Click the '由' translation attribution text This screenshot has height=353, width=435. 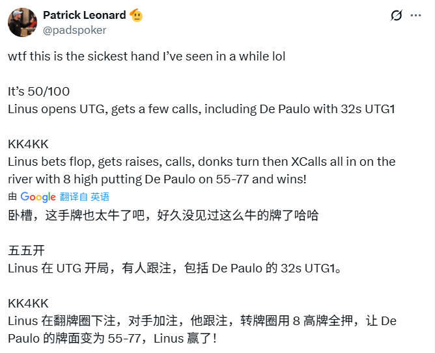pos(12,196)
